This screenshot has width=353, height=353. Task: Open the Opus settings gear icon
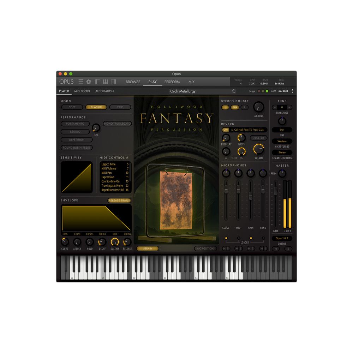coord(89,82)
